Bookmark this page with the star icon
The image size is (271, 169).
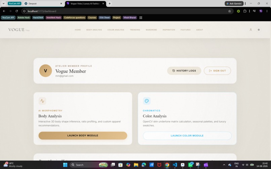click(x=230, y=11)
